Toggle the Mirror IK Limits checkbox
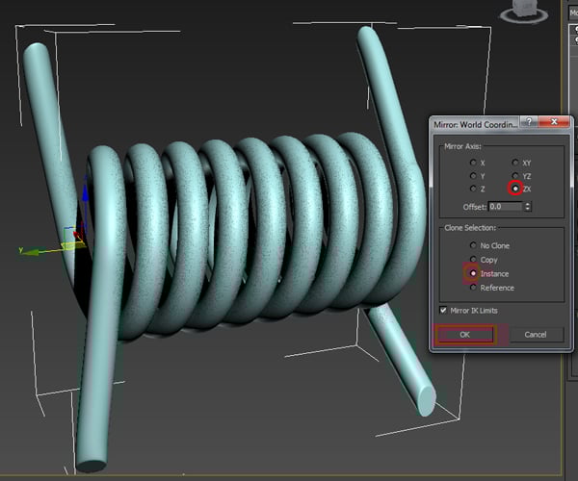This screenshot has width=578, height=481. [x=443, y=311]
